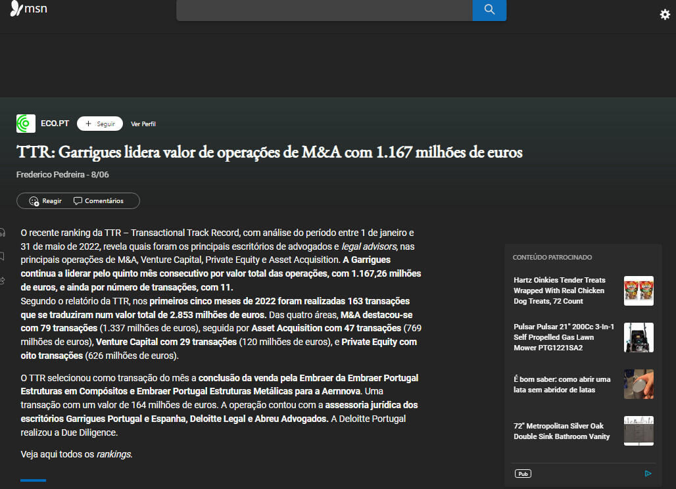Open the Ver Perfil link
This screenshot has width=676, height=489.
pos(143,124)
